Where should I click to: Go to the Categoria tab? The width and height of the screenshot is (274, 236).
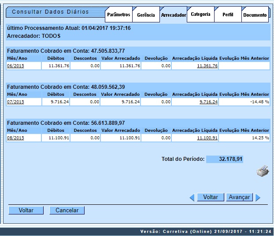[200, 14]
